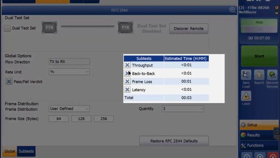The width and height of the screenshot is (280, 158).
Task: Switch to the Global tab
Action: click(10, 151)
